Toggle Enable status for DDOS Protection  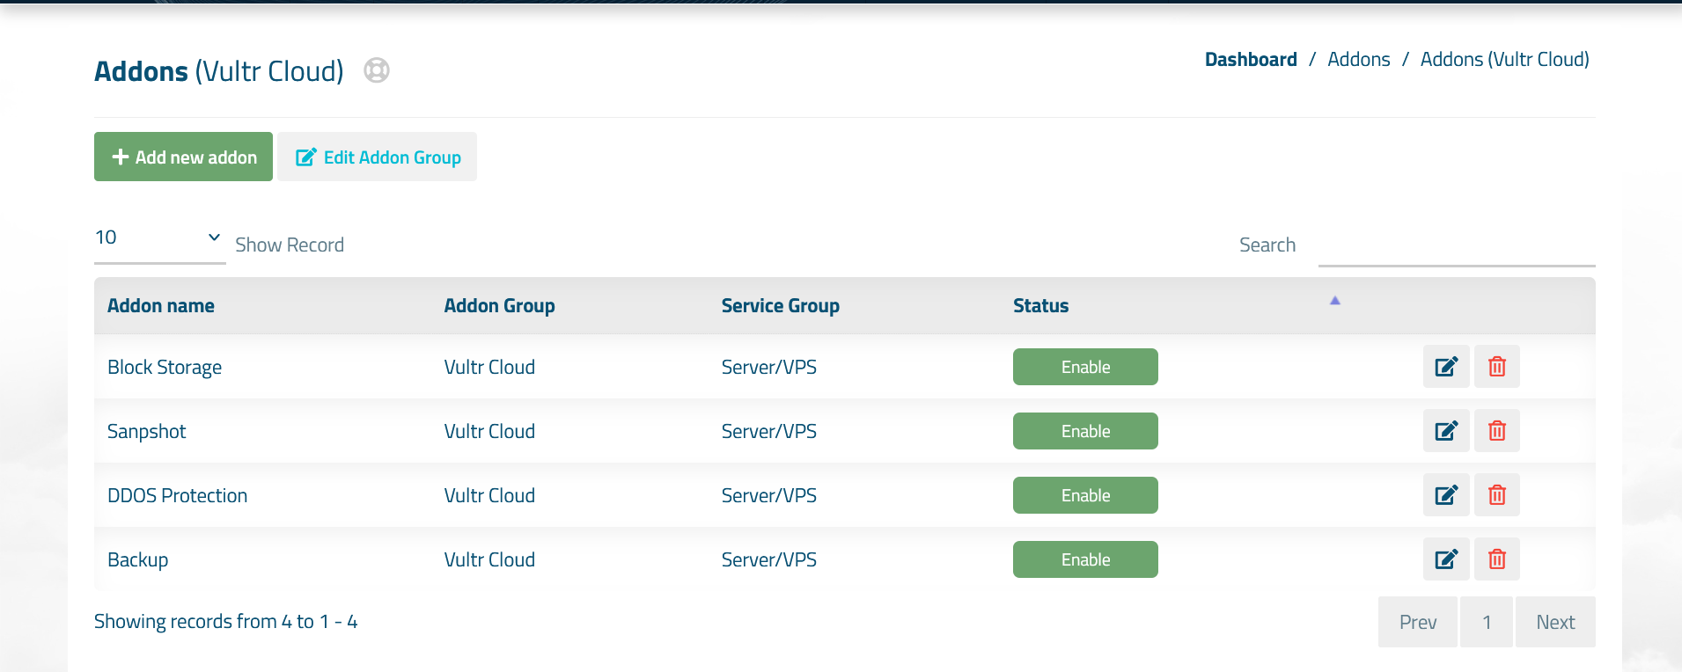[1085, 495]
